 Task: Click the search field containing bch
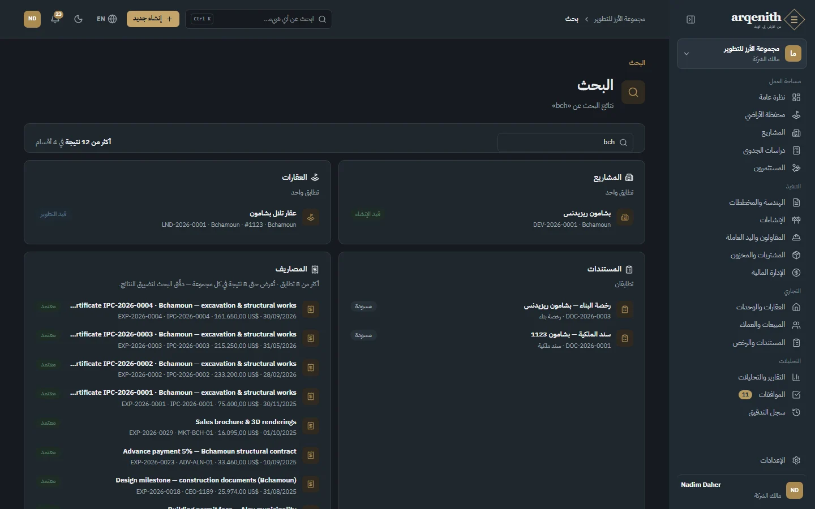click(x=565, y=143)
